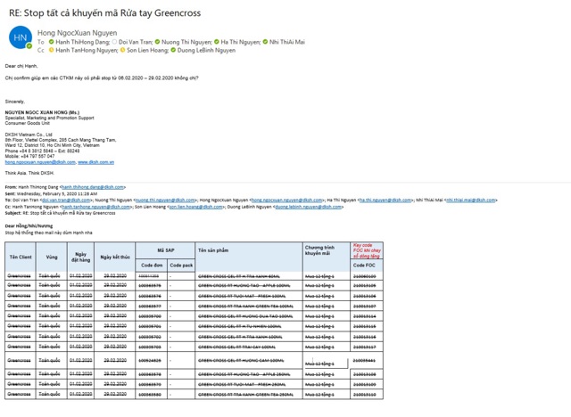
Task: Click presence icon beside Nhi ThiAi Mai
Action: 267,42
